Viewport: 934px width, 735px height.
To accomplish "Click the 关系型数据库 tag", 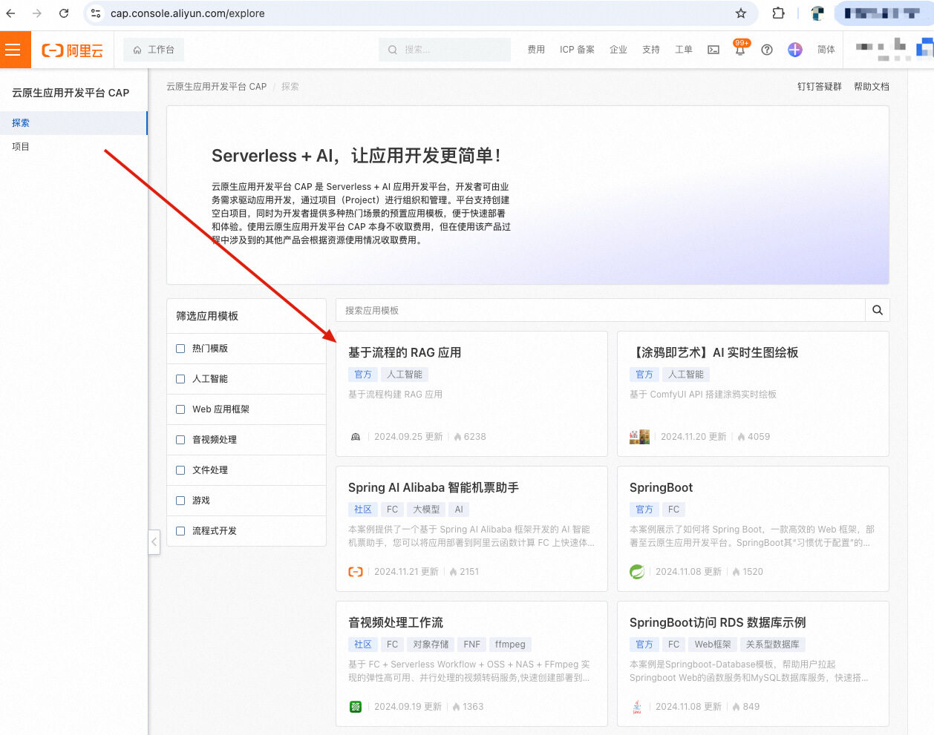I will point(773,645).
